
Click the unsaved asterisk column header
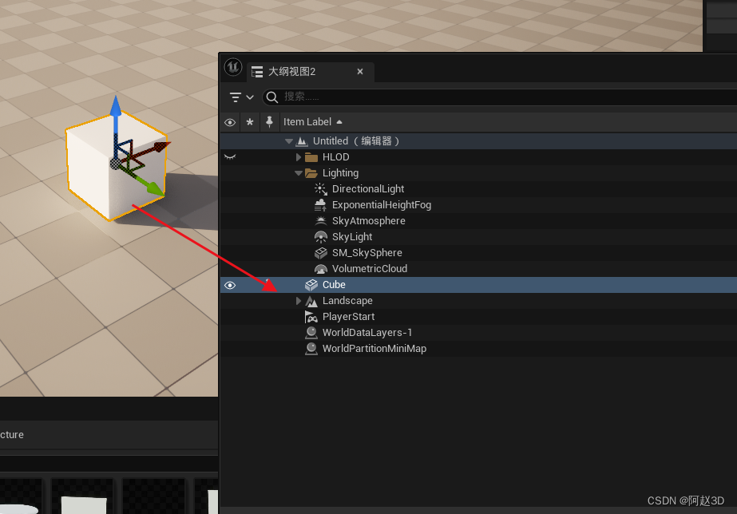(250, 122)
